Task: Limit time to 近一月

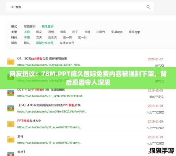Action: [x=82, y=37]
